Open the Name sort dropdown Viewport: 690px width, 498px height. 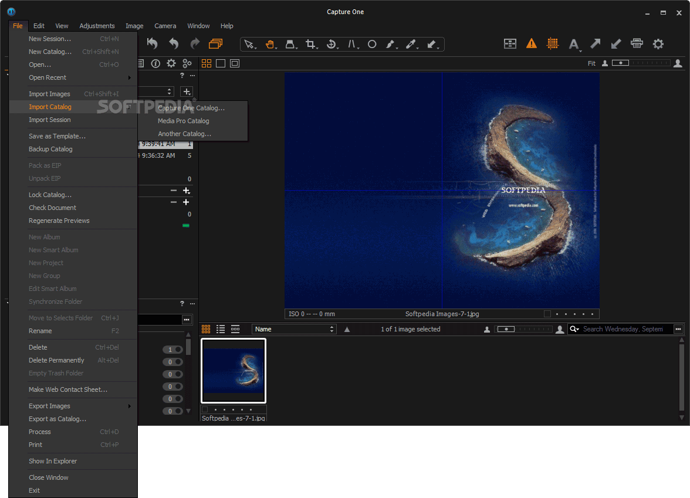[x=294, y=329]
